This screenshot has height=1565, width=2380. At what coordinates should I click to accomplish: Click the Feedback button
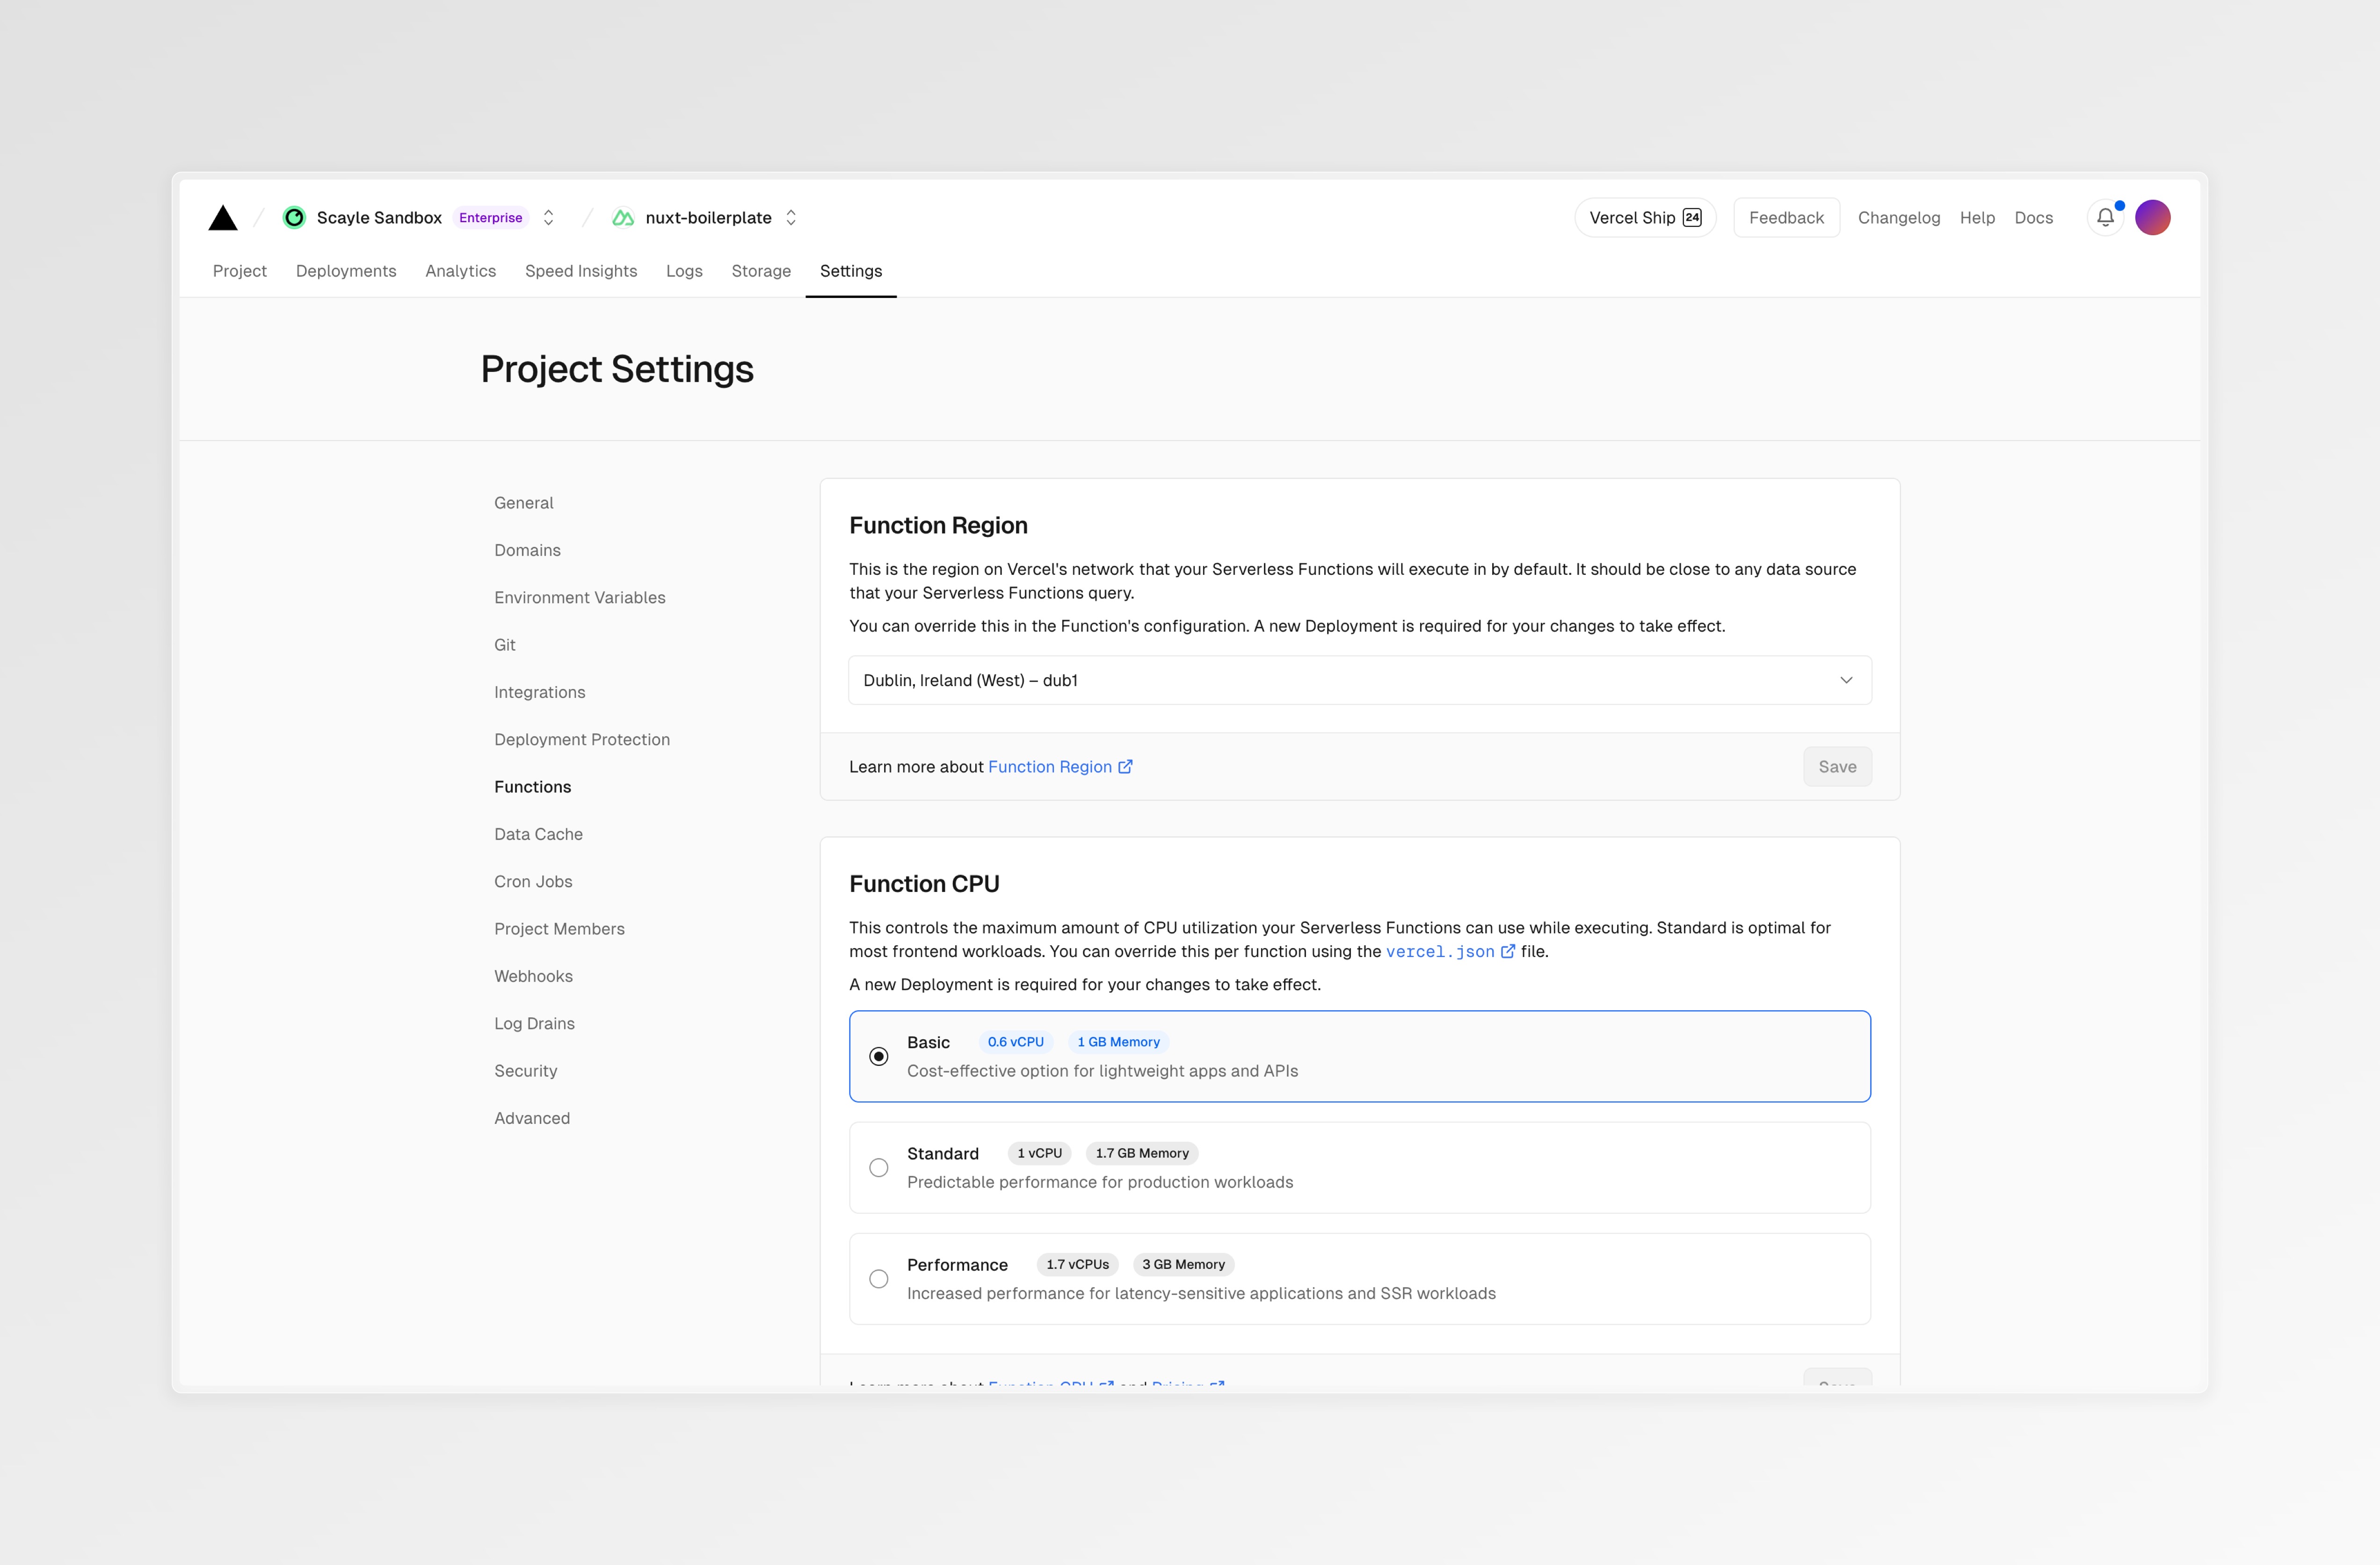click(x=1786, y=218)
